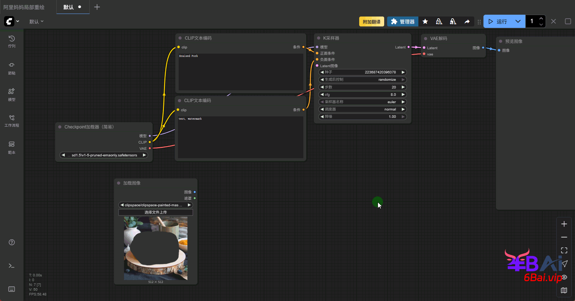Image resolution: width=575 pixels, height=301 pixels.
Task: Open the templates sidebar icon
Action: click(12, 147)
